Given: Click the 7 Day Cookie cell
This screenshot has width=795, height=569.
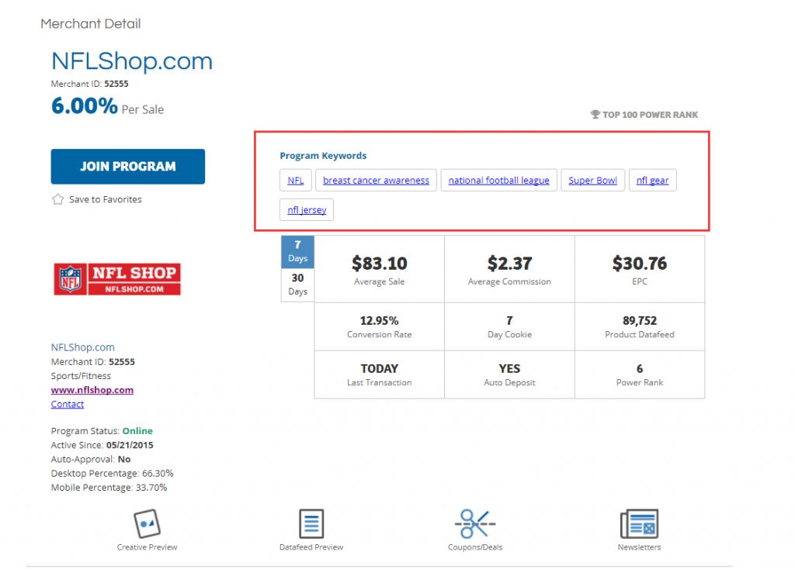Looking at the screenshot, I should [509, 326].
